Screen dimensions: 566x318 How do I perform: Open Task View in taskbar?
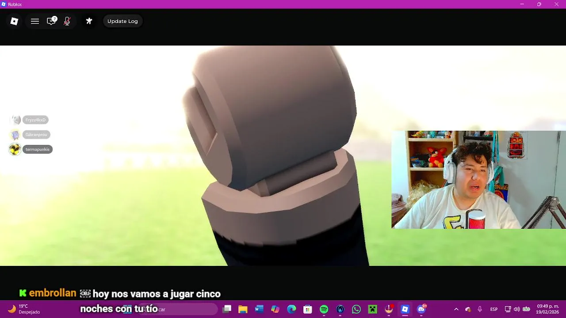[227, 309]
